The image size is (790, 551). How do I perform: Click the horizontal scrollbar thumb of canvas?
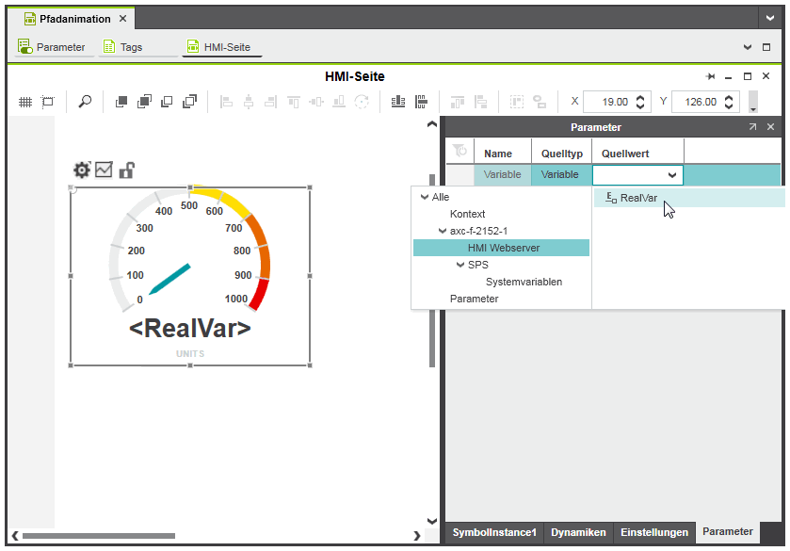pyautogui.click(x=85, y=536)
